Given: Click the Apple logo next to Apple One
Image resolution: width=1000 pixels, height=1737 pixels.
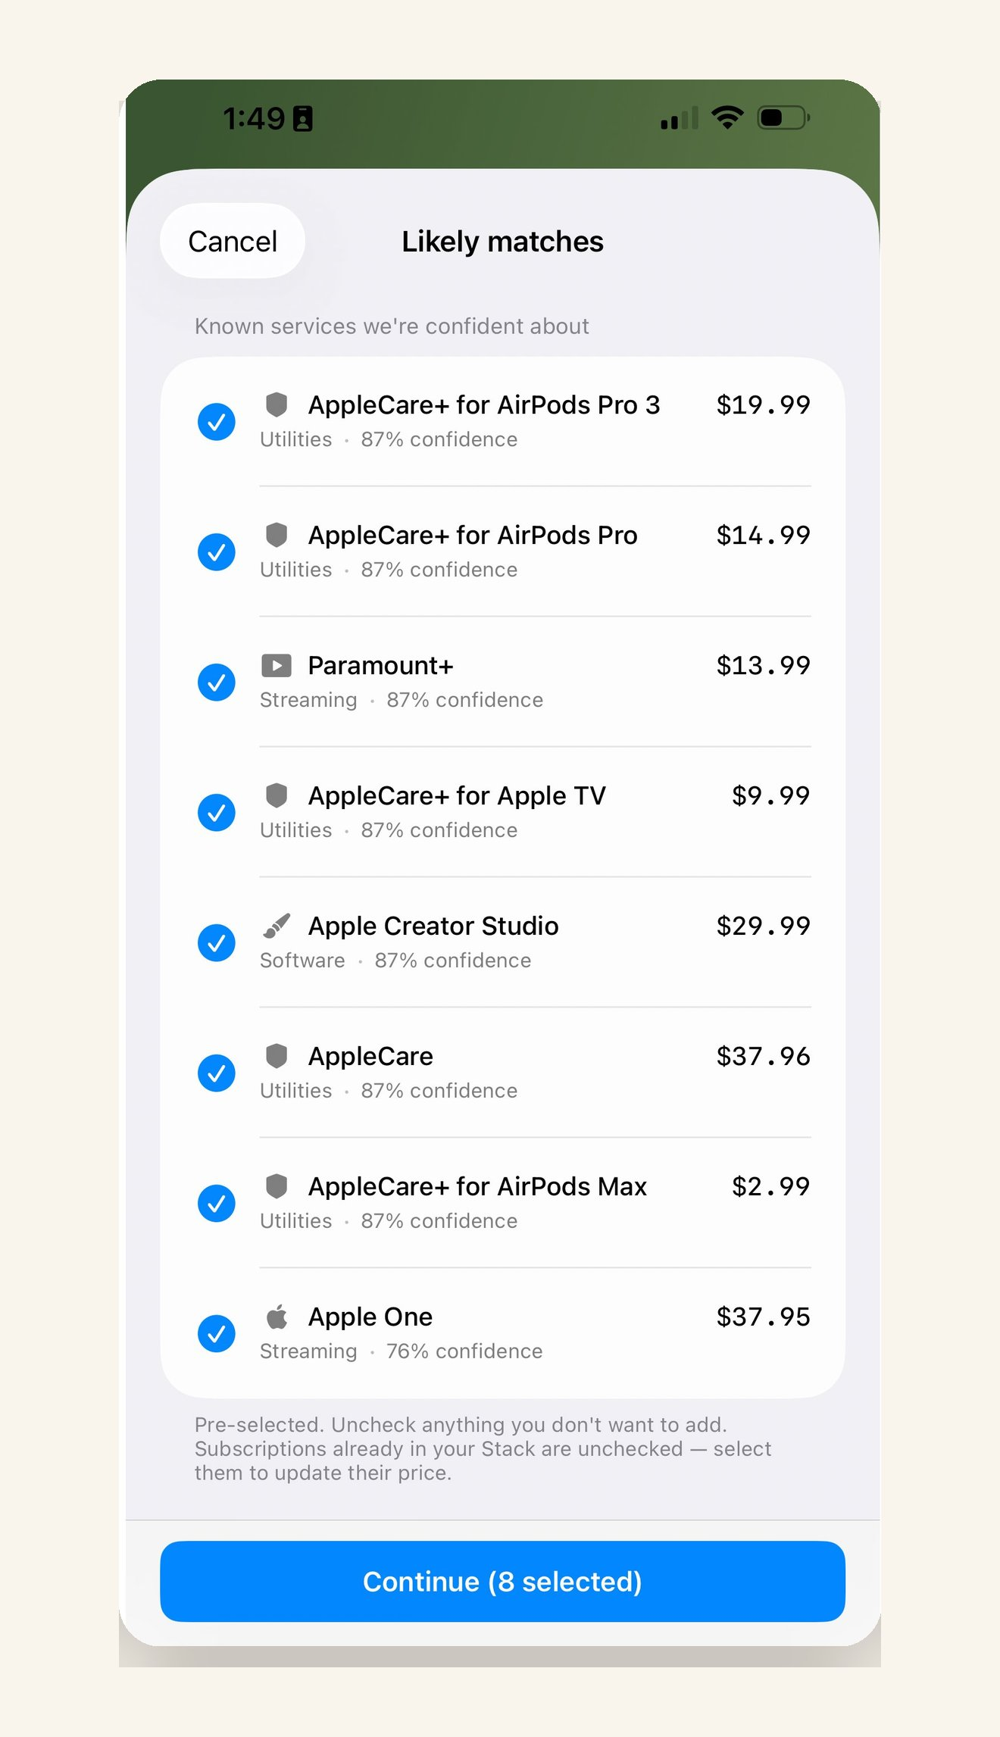Looking at the screenshot, I should coord(277,1317).
